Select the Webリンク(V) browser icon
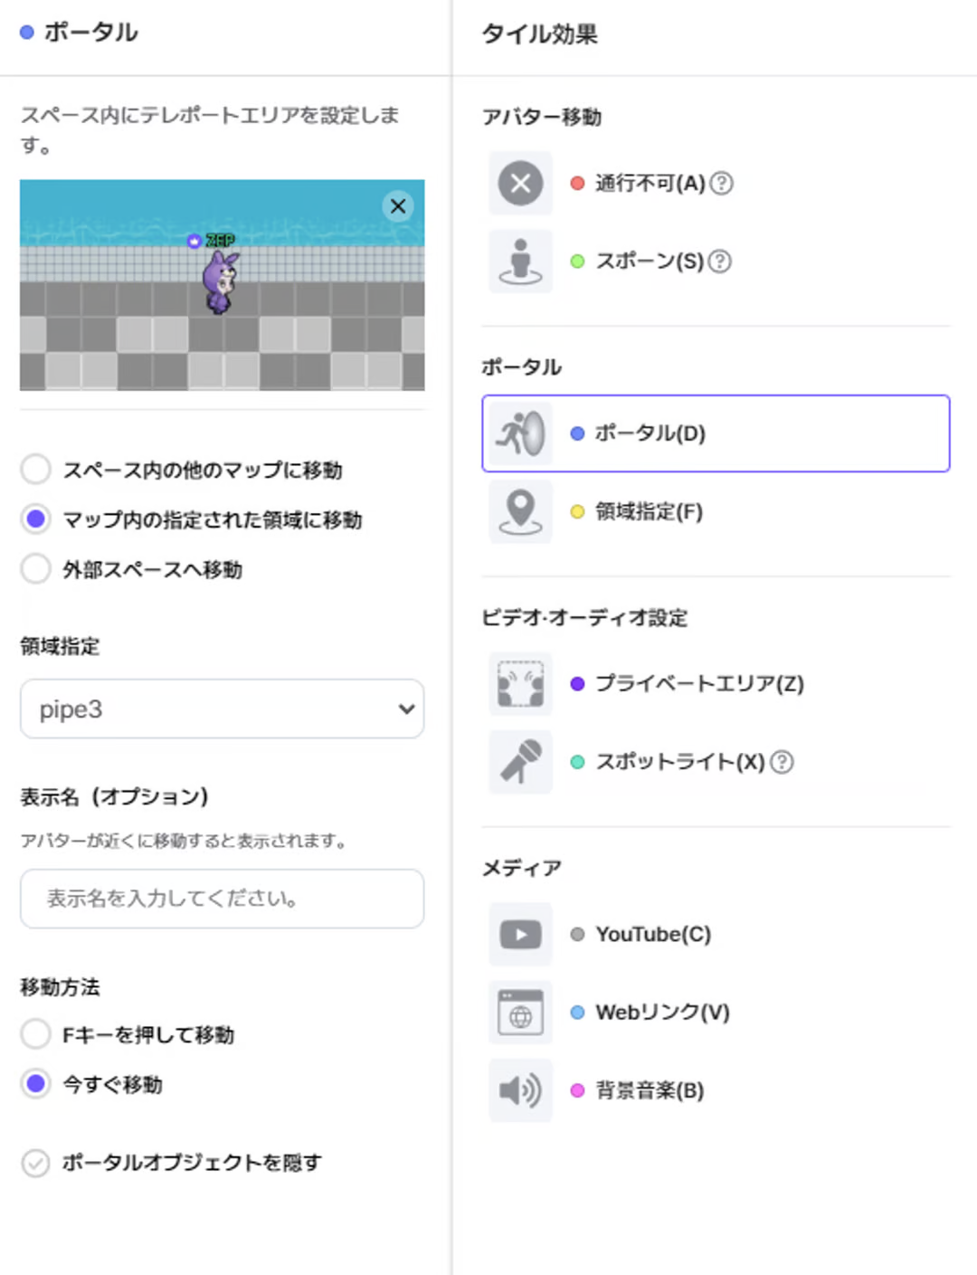 click(520, 1013)
